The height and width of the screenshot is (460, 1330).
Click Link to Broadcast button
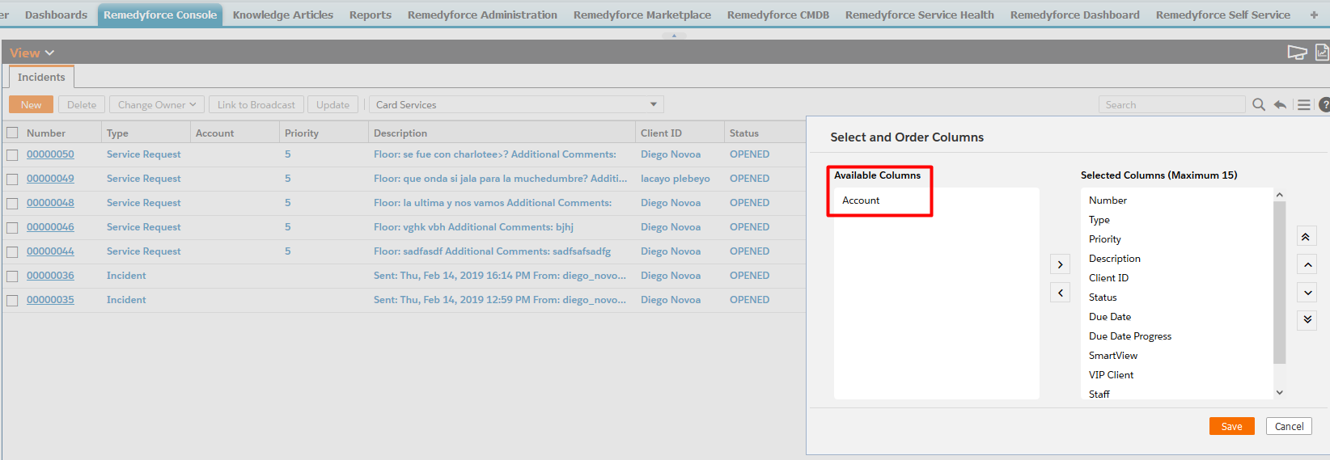256,104
